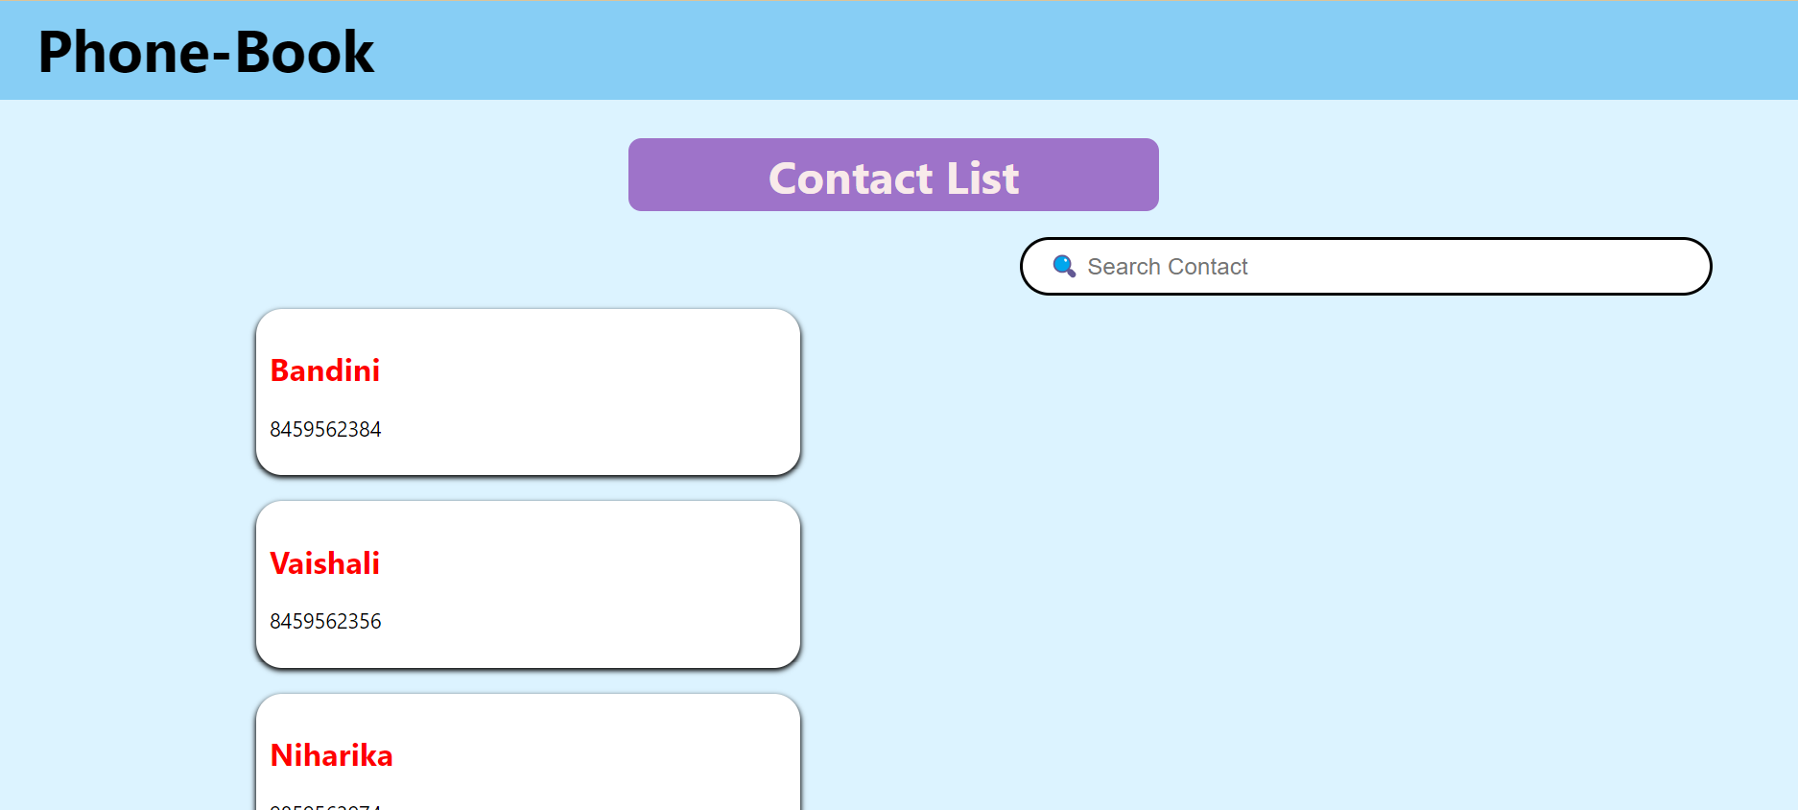Screen dimensions: 1798x810
Task: Click the purple Contact List banner
Action: pos(892,176)
